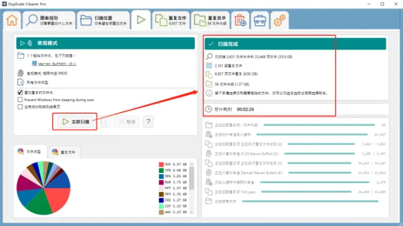Click the duplicate groups grid icon
The width and height of the screenshot is (403, 226).
click(x=209, y=66)
